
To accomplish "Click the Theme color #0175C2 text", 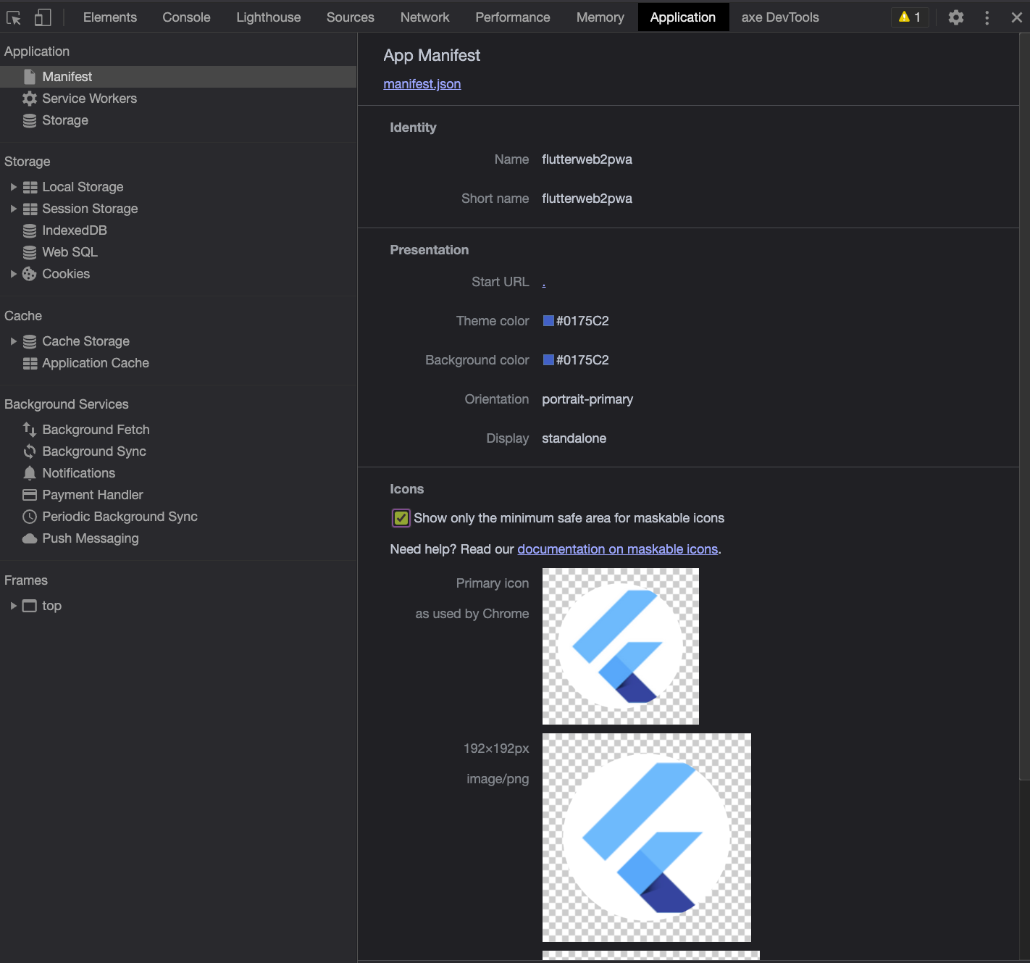I will click(x=582, y=321).
